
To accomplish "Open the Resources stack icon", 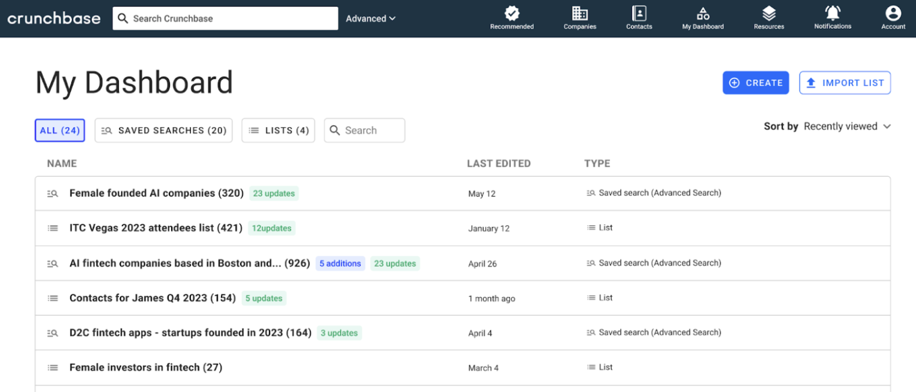I will [x=768, y=13].
